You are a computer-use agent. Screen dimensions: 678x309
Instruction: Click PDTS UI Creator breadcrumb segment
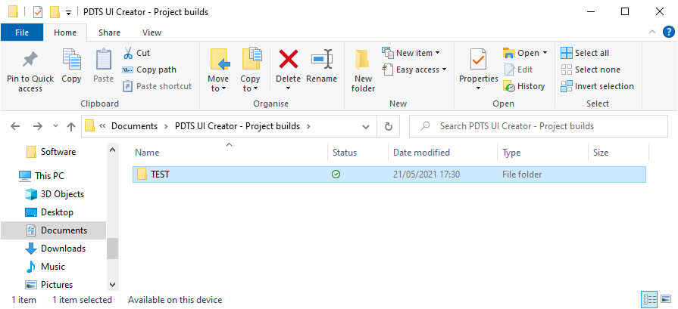pos(237,126)
